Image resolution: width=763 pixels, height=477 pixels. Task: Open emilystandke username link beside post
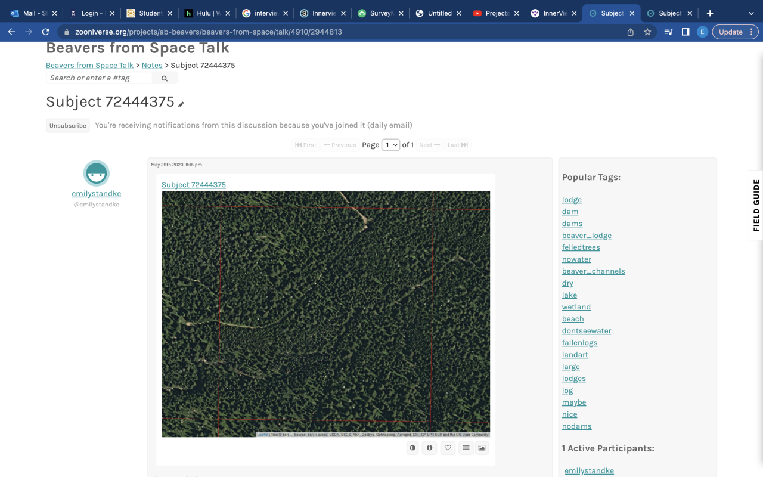pos(97,194)
